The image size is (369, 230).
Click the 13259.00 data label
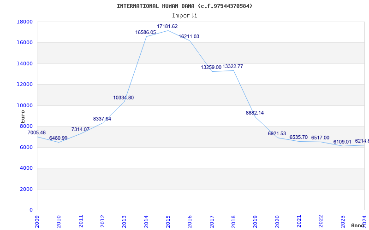point(211,67)
